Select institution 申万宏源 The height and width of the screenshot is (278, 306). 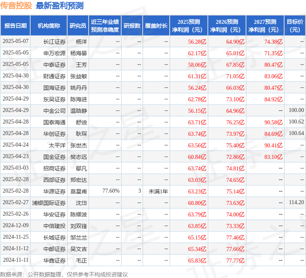[54, 53]
